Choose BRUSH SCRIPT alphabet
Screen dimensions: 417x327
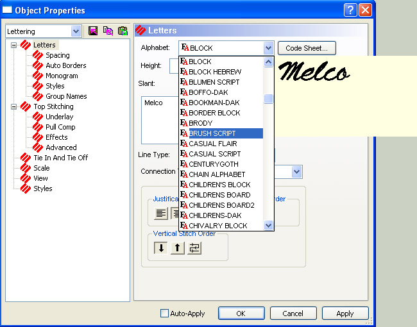click(x=221, y=133)
